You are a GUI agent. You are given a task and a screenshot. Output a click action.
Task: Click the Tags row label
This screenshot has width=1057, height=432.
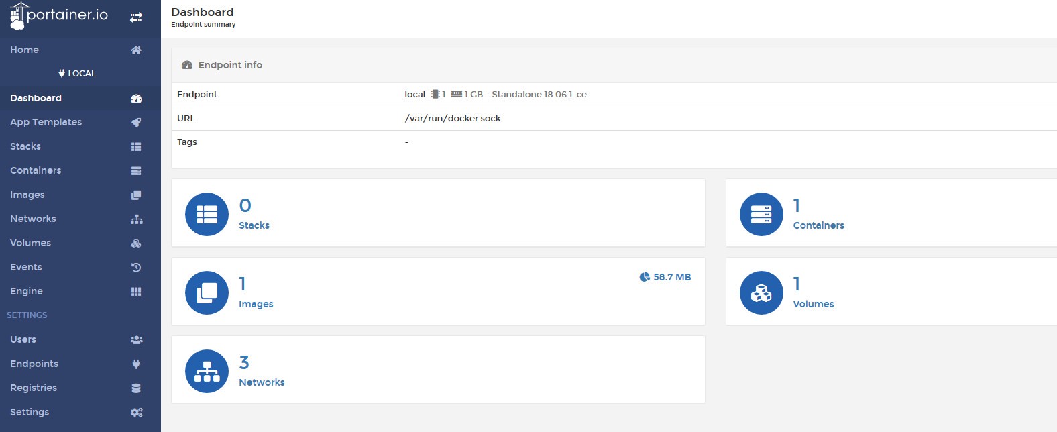coord(187,142)
